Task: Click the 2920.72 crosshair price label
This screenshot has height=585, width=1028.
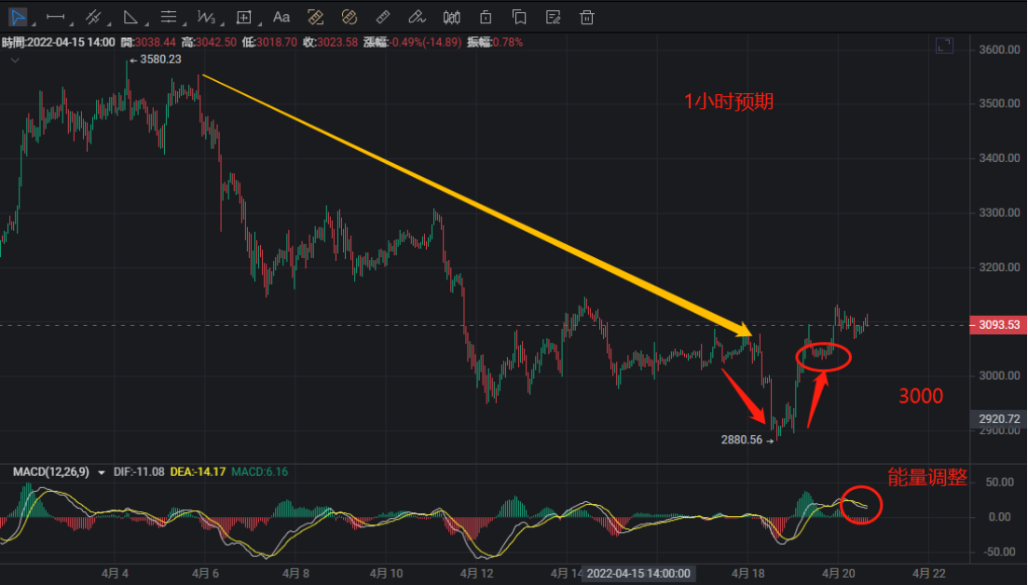Action: point(998,418)
